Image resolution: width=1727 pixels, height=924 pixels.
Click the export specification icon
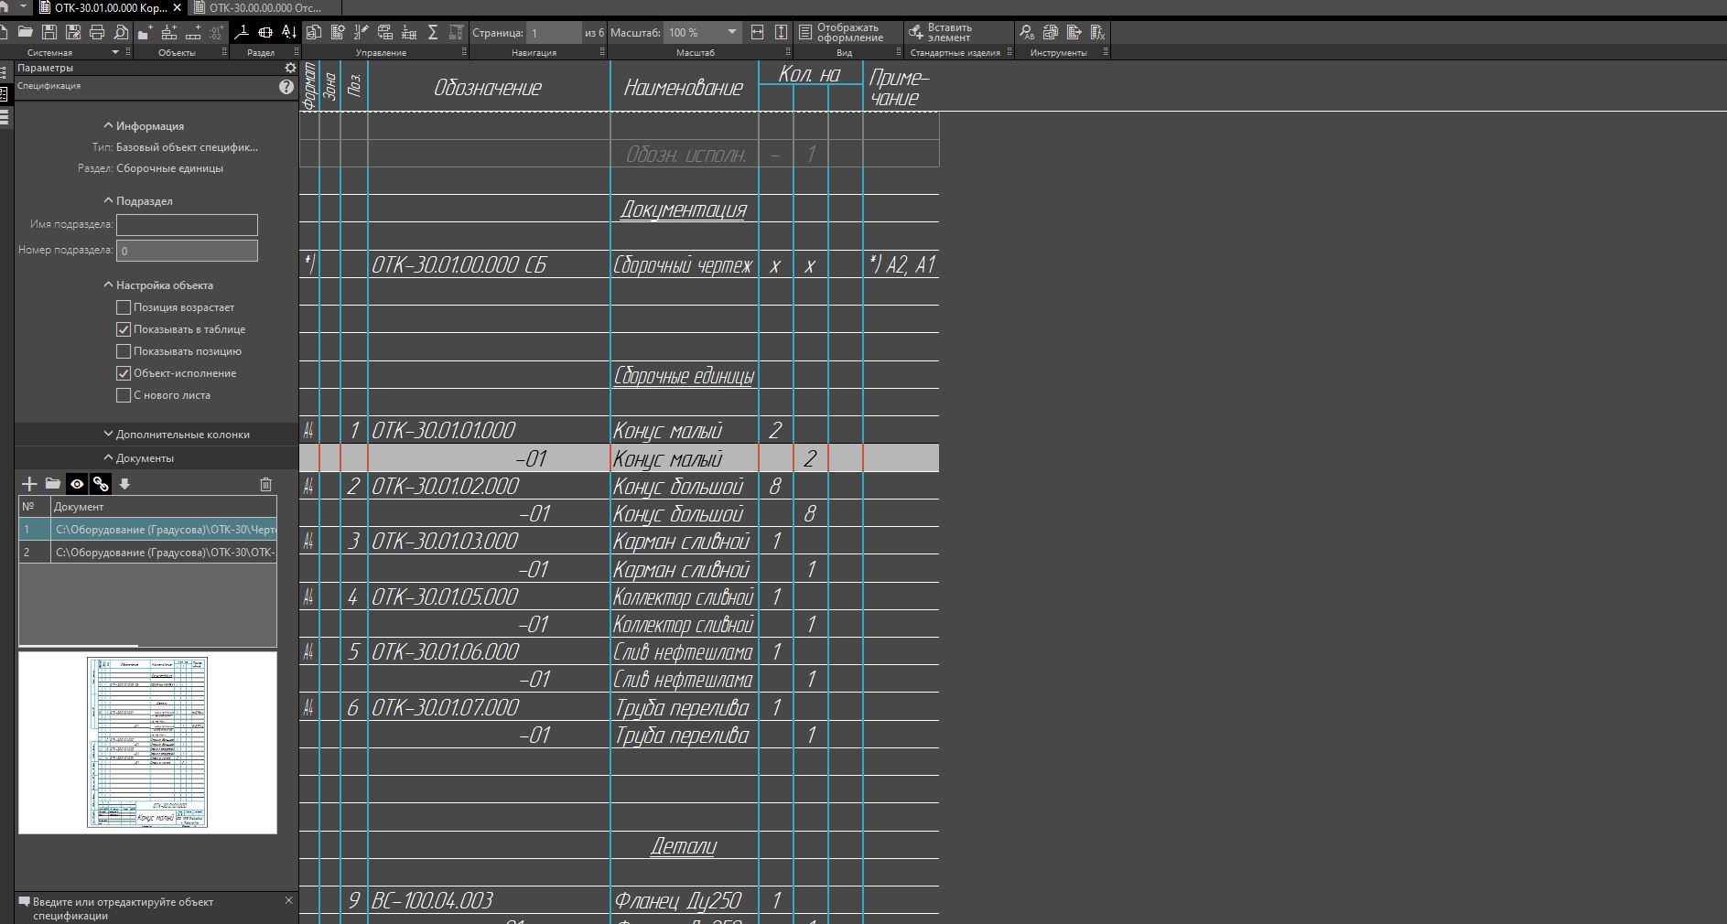[1074, 32]
